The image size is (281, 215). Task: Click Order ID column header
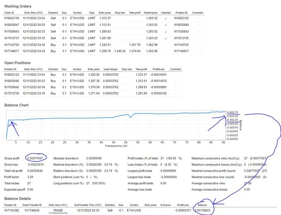pos(9,13)
